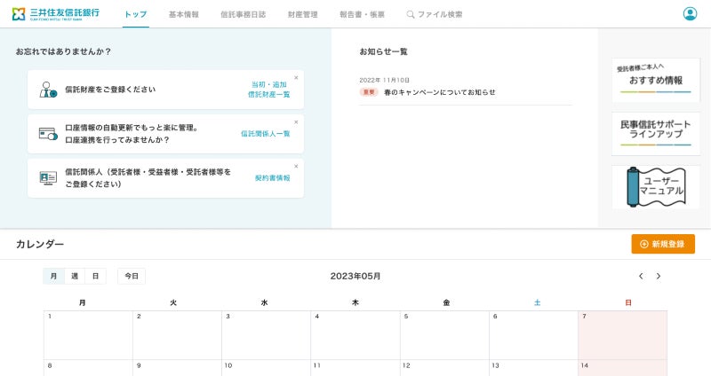Dismiss the 信託関係人 registration reminder card
Viewport: 711px width, 376px height.
296,167
